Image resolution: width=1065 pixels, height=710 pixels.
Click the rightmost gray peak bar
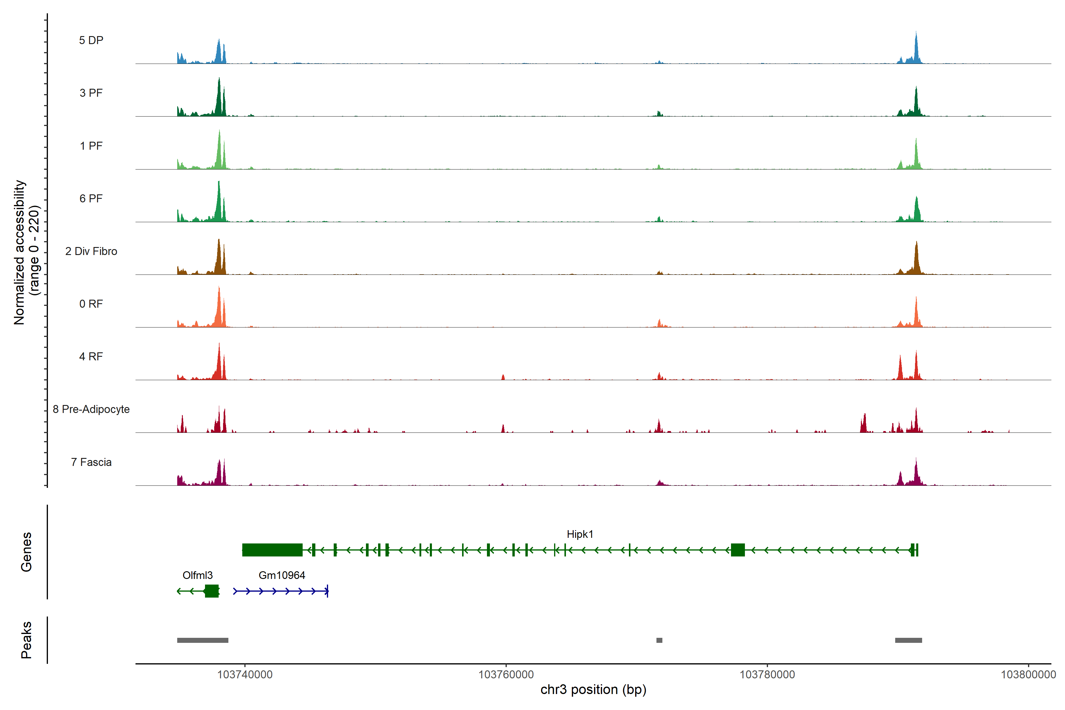tap(908, 640)
